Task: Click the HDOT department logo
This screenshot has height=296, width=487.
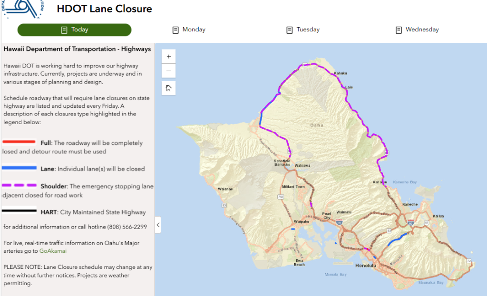Action: point(23,9)
